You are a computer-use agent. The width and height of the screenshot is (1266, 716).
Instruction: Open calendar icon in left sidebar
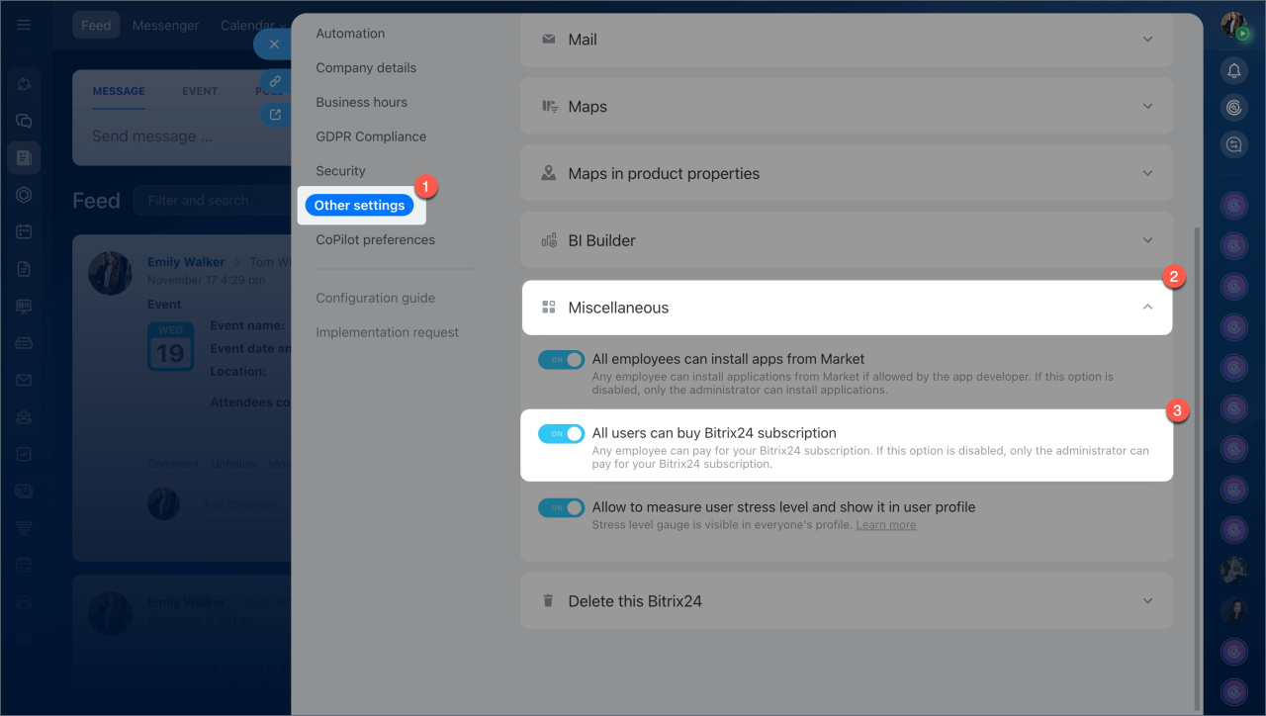24,231
